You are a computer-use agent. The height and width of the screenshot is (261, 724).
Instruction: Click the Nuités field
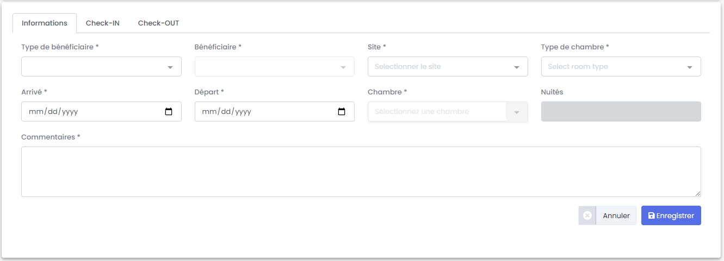(621, 112)
